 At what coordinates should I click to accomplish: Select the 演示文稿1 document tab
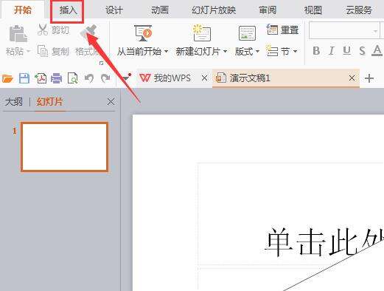[286, 78]
